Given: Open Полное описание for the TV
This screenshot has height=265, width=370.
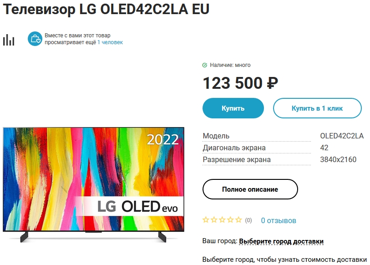Looking at the screenshot, I should pyautogui.click(x=250, y=189).
